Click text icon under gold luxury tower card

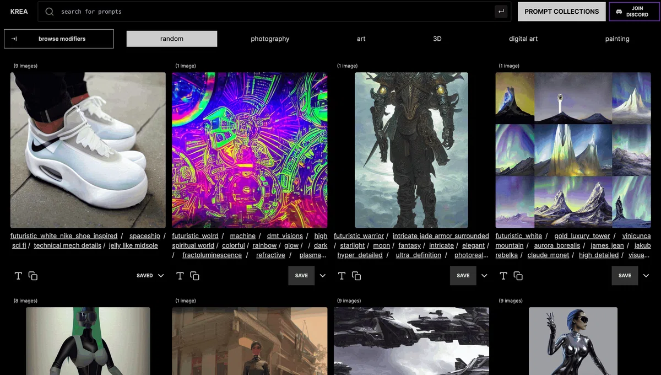tap(503, 276)
